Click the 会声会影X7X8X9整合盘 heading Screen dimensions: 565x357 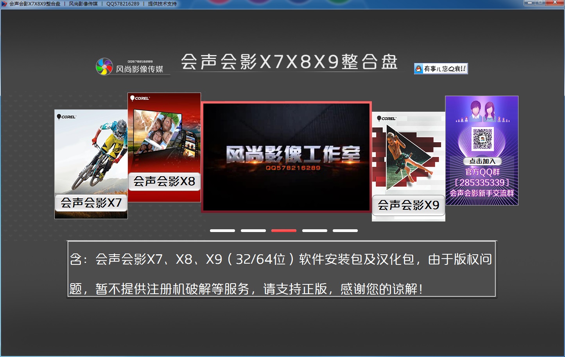click(x=289, y=62)
